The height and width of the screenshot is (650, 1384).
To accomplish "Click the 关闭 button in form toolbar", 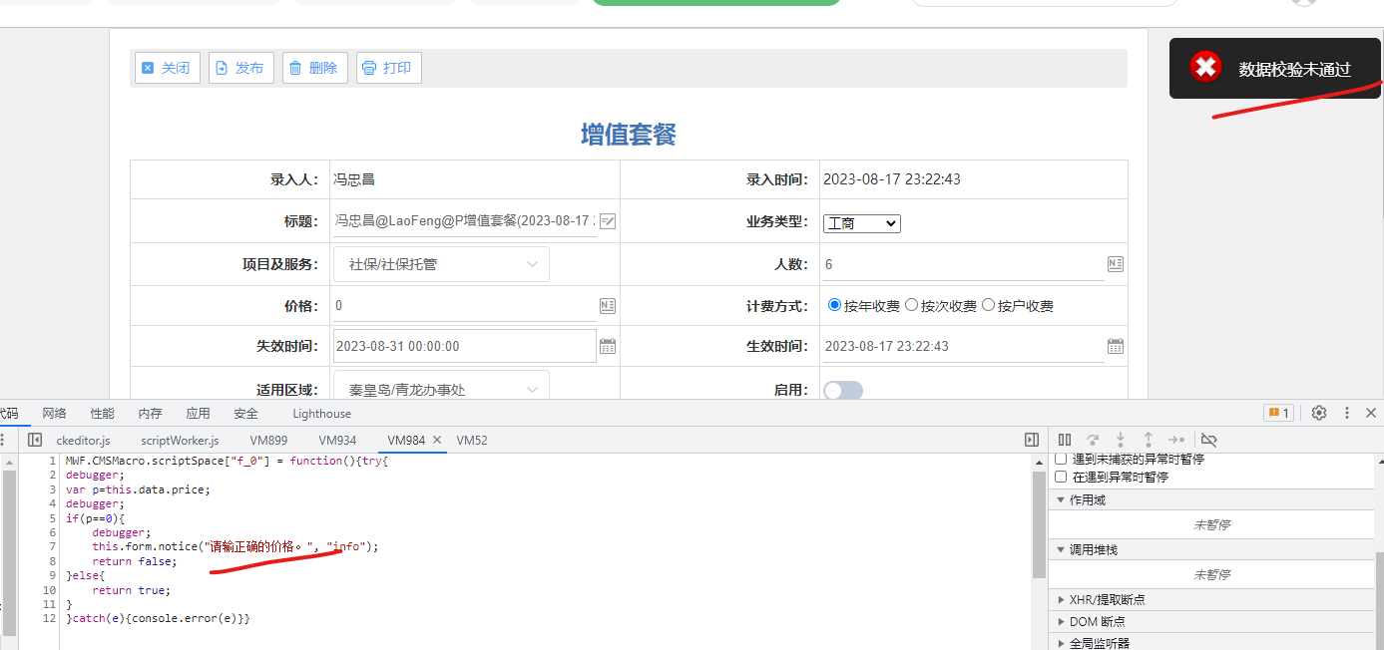I will pyautogui.click(x=167, y=68).
